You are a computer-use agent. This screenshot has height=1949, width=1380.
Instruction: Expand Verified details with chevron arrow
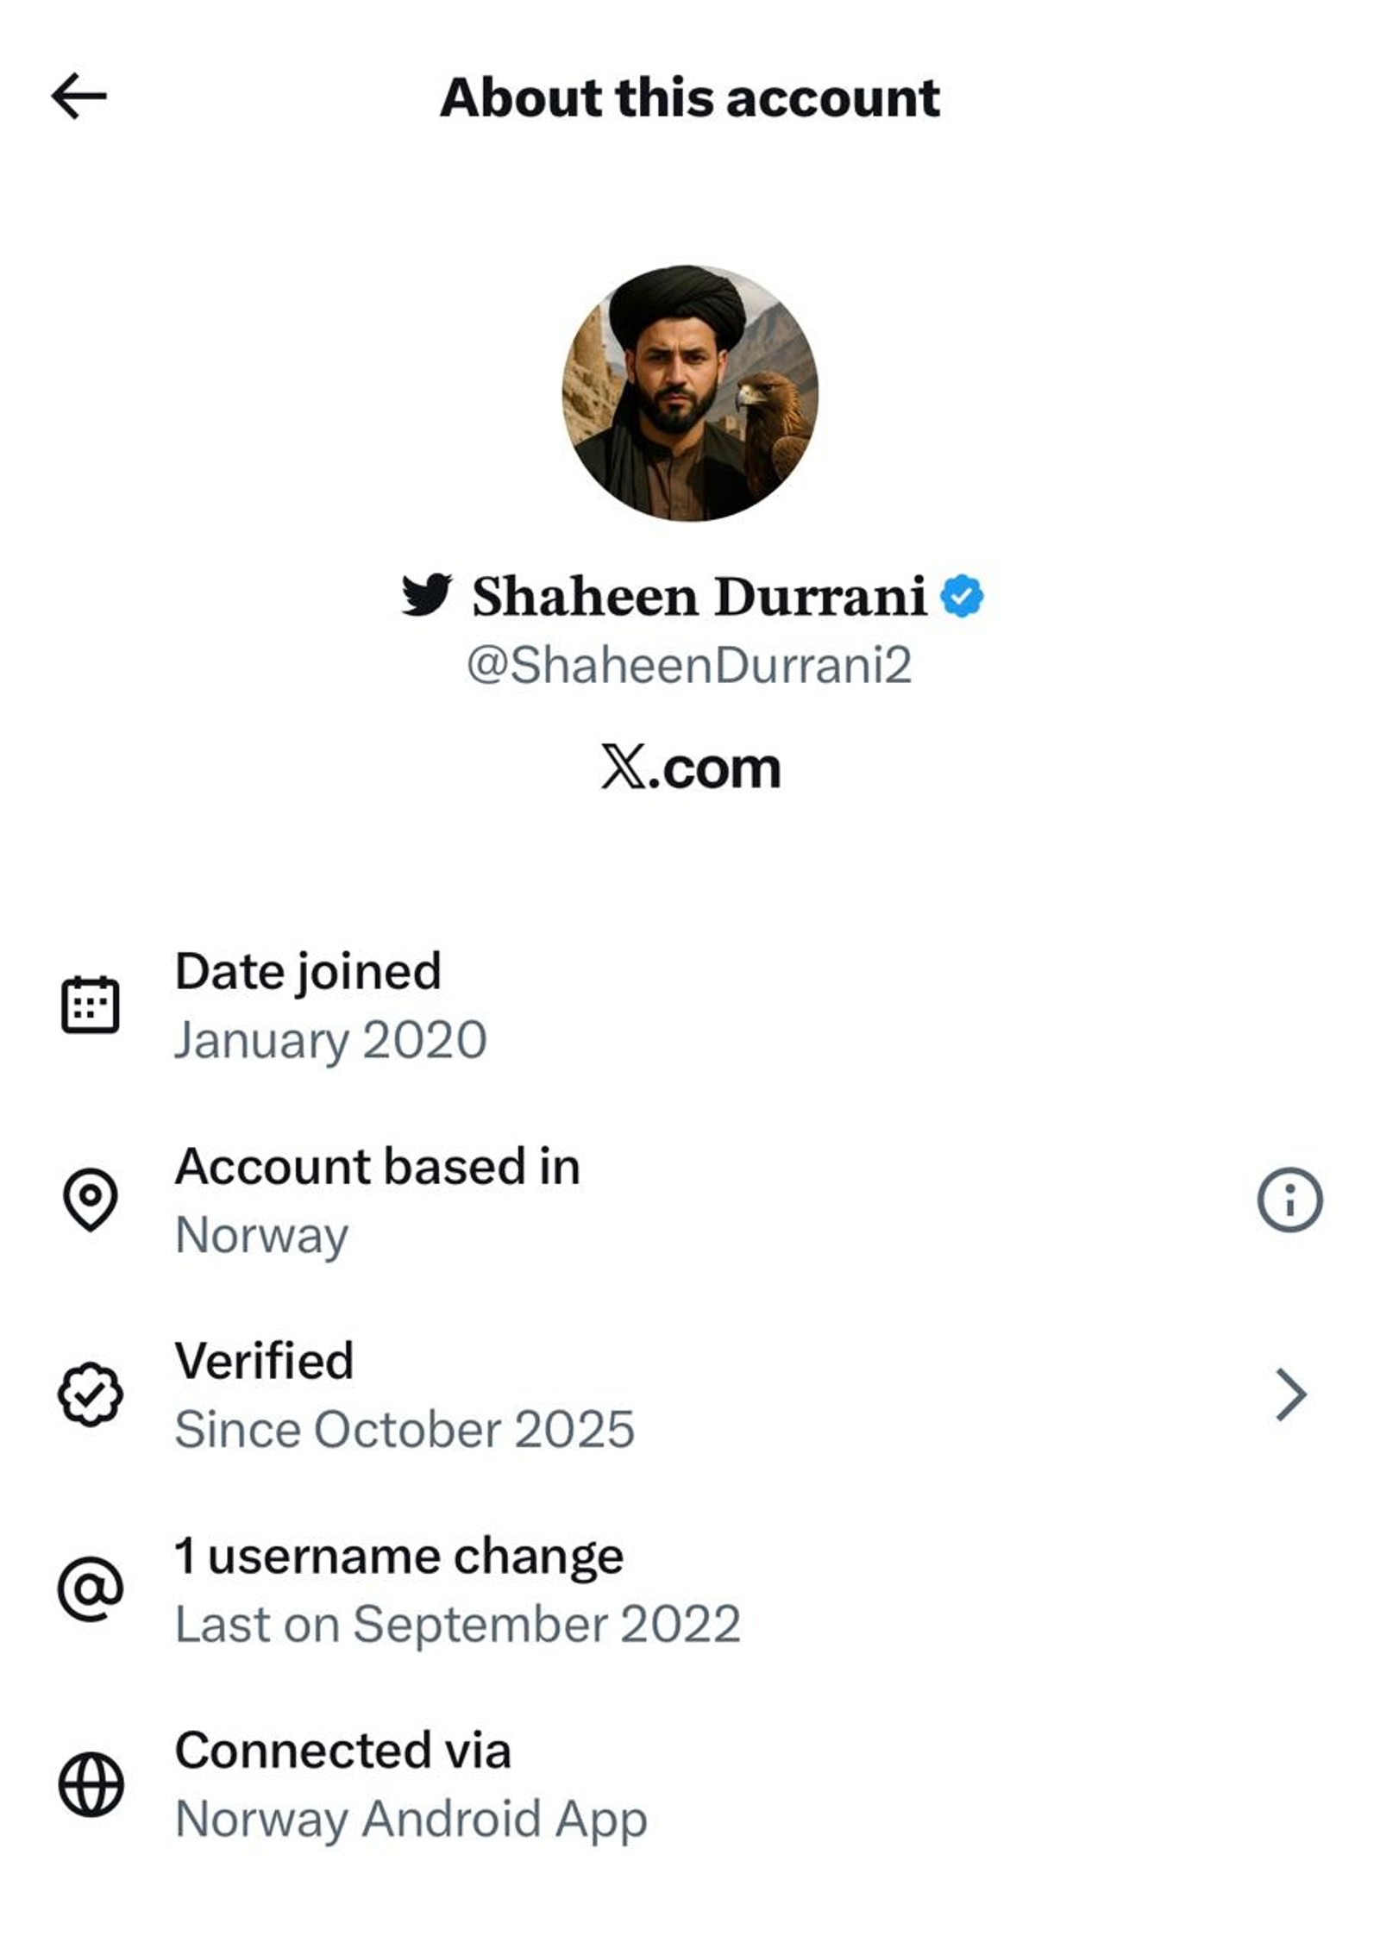pos(1290,1394)
